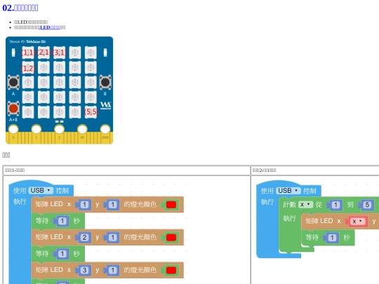Click the left table header cell containing "1-"

tap(126, 170)
